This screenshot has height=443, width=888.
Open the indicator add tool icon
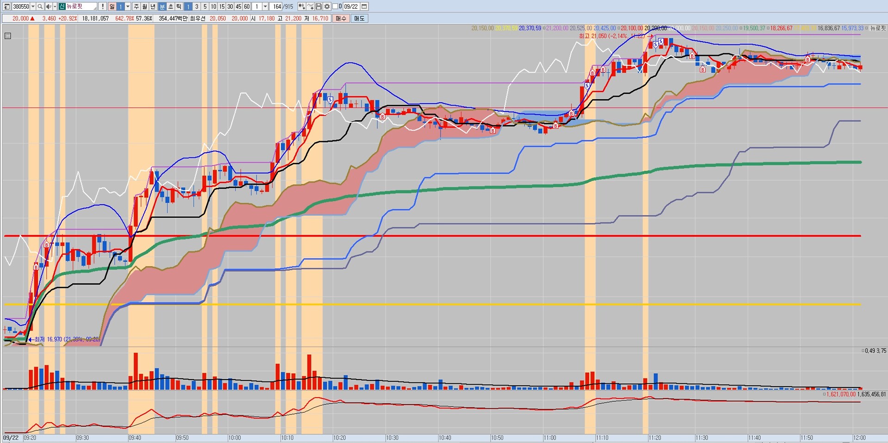coord(302,6)
